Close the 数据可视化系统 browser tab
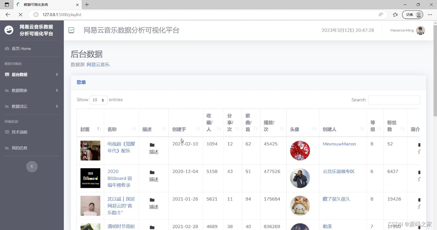 pos(77,5)
